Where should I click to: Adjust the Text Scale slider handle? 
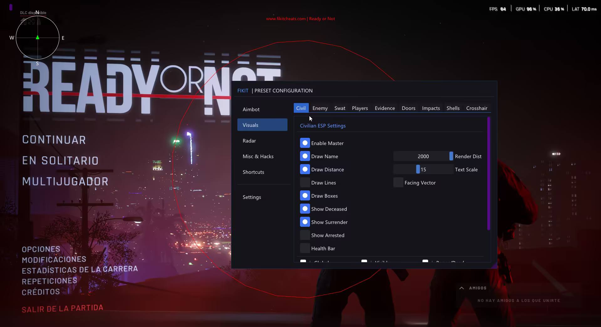point(418,169)
